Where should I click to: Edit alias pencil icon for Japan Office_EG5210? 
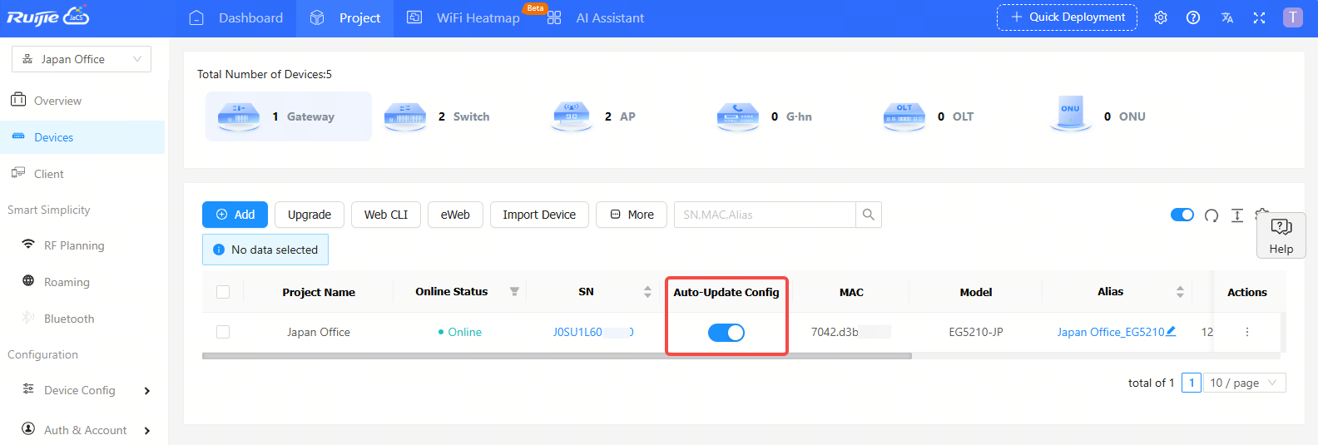click(1171, 331)
